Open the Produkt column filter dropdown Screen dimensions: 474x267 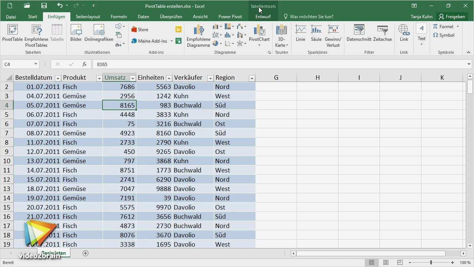coord(99,78)
